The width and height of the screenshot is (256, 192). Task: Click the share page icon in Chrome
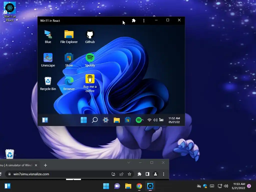coord(121,174)
